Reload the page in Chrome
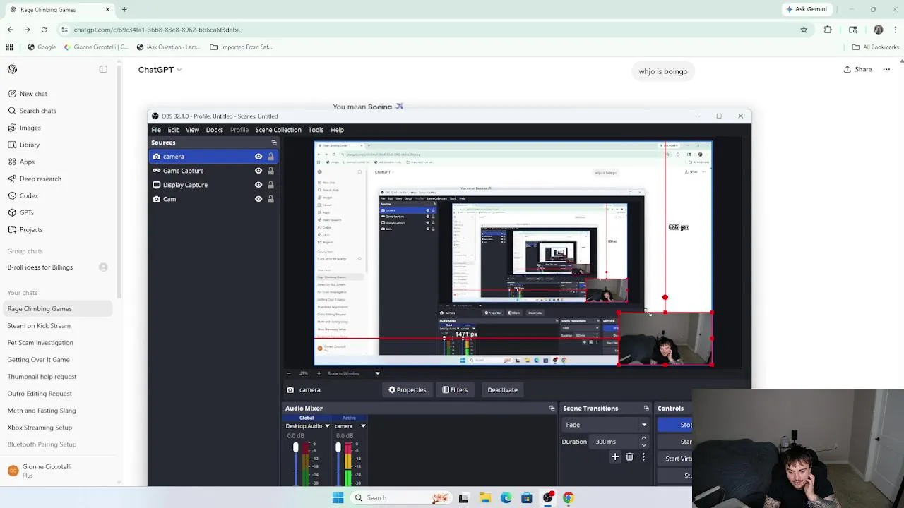Screen dimensions: 904x508 (44, 30)
